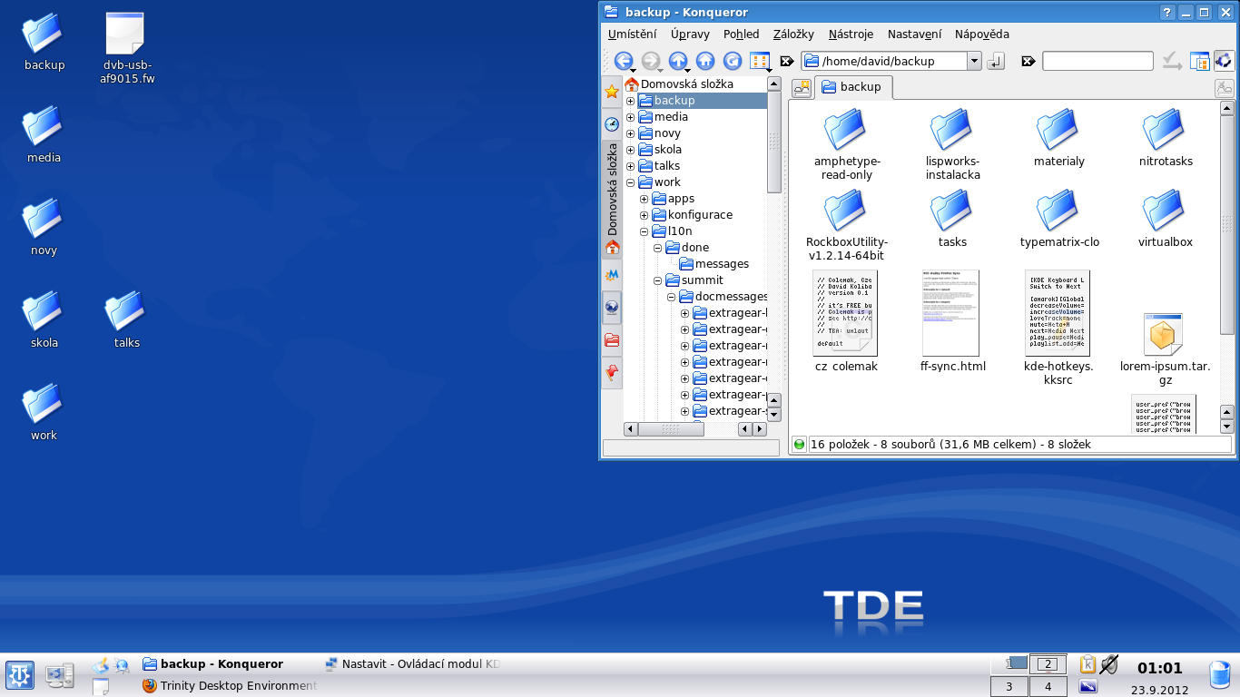The height and width of the screenshot is (697, 1240).
Task: Expand the apps tree node
Action: click(644, 199)
